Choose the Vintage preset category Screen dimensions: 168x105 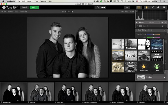(x=144, y=56)
